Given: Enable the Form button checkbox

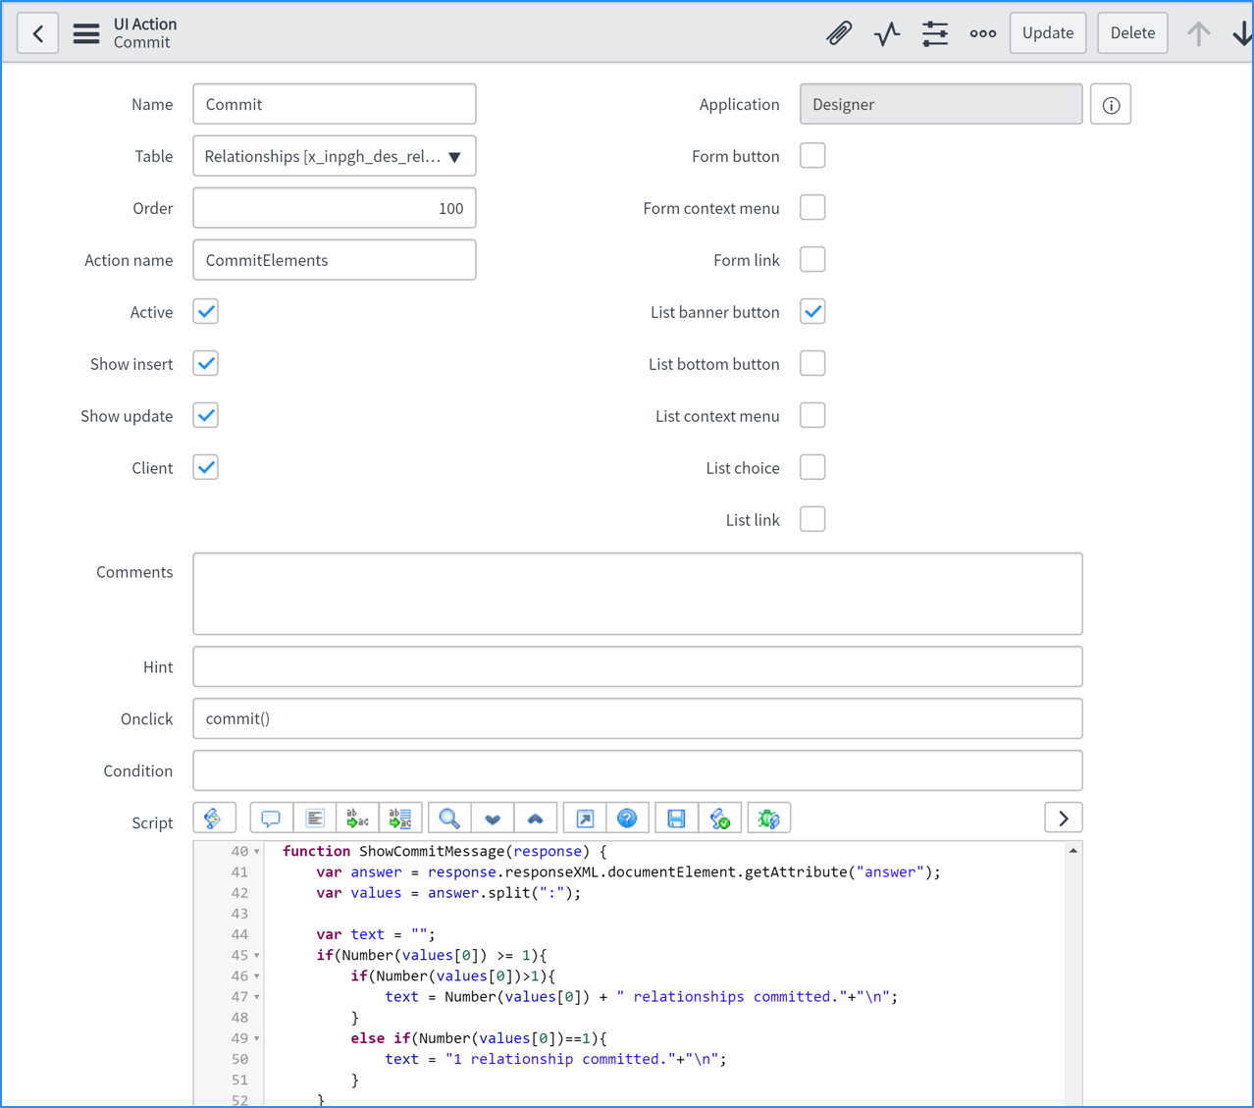Looking at the screenshot, I should (812, 156).
